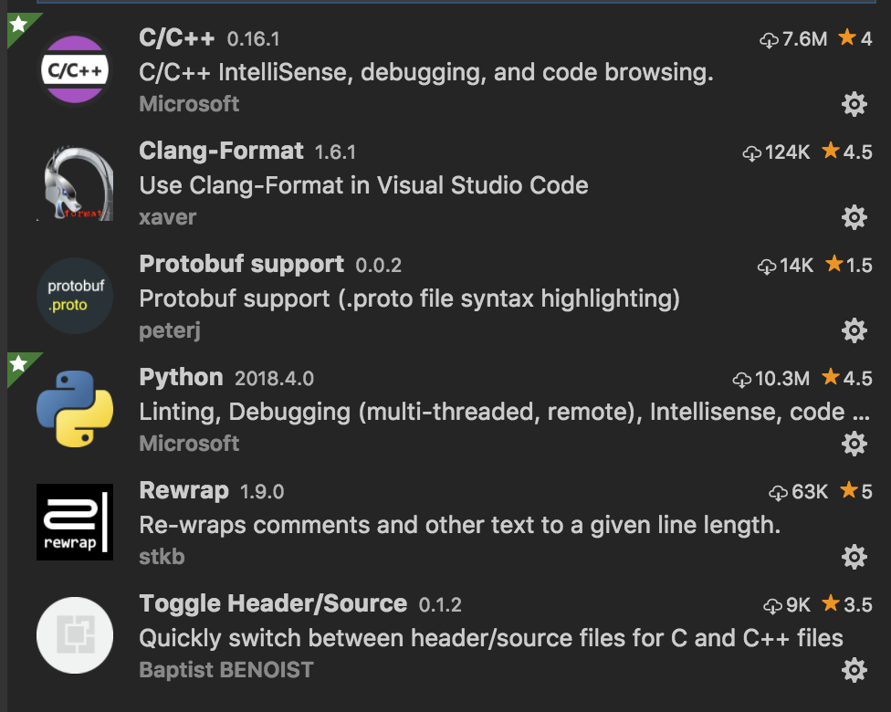The image size is (891, 712).
Task: Open the gear menu for the Python extension
Action: tap(854, 444)
